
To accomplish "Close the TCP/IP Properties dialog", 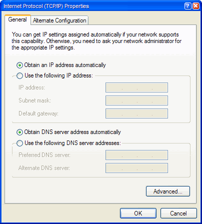I will 196,6.
